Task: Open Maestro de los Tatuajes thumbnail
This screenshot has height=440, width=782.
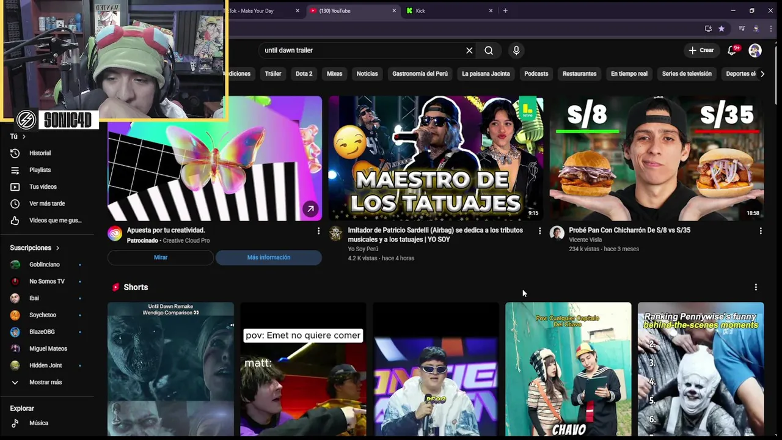Action: (436, 158)
